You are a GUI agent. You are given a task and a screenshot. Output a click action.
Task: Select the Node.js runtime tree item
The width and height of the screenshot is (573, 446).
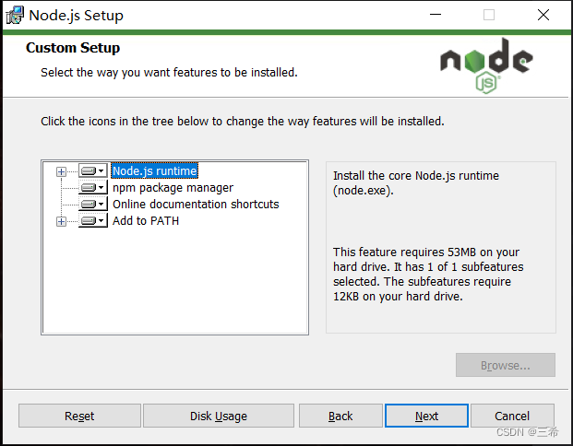tap(155, 170)
